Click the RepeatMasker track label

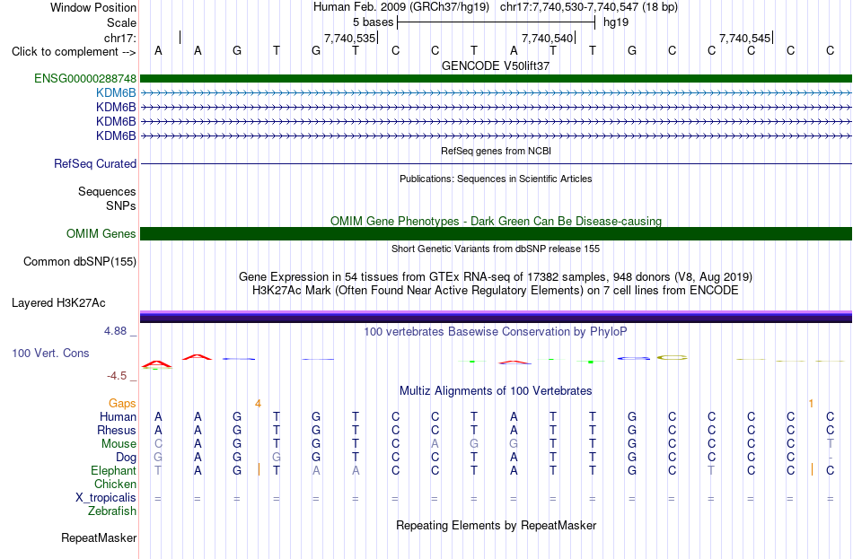point(99,537)
